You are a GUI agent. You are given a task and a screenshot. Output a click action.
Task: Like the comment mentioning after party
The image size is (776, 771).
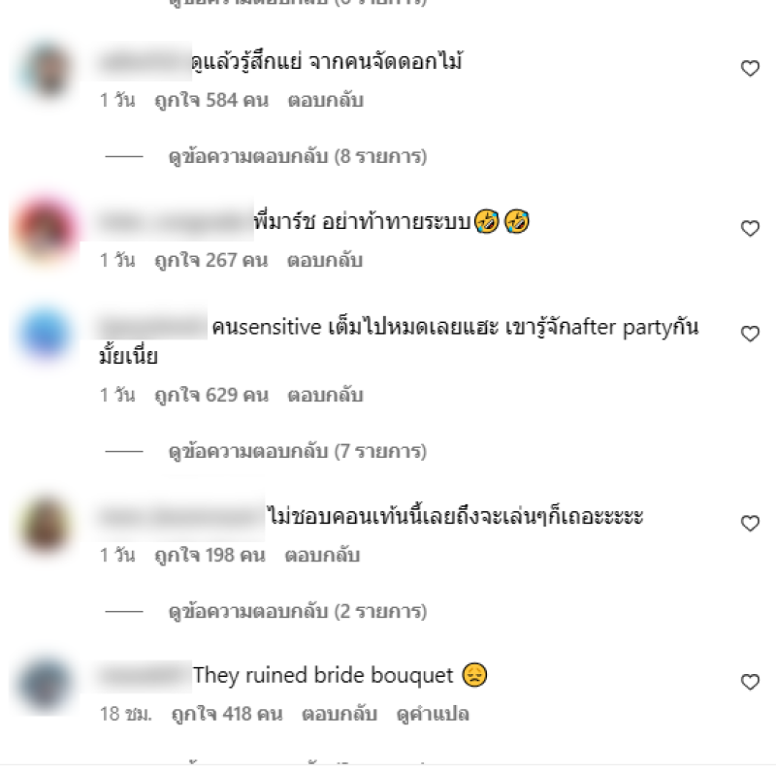coord(750,334)
